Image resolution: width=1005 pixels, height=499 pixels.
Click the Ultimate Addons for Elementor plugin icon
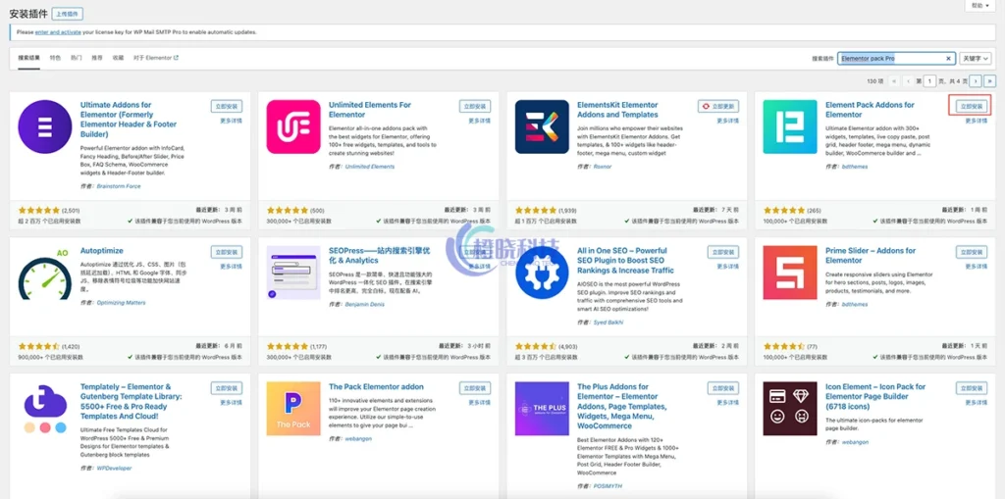45,127
